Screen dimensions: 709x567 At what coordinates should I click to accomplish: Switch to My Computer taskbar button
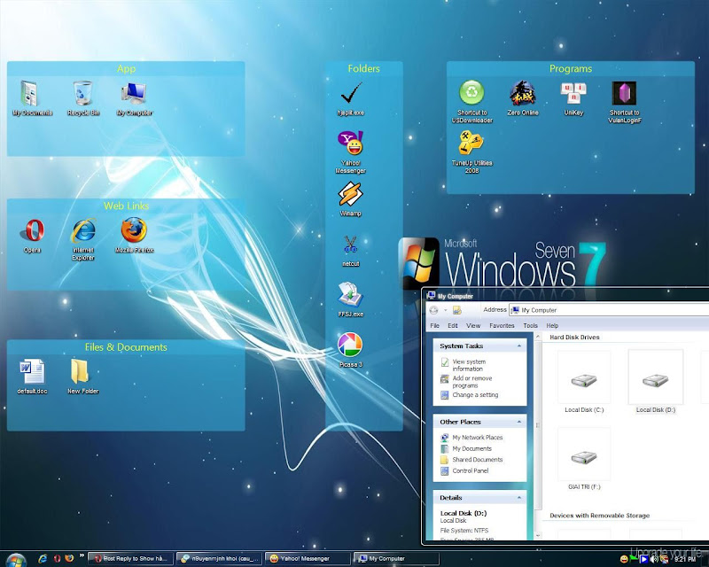coord(396,558)
